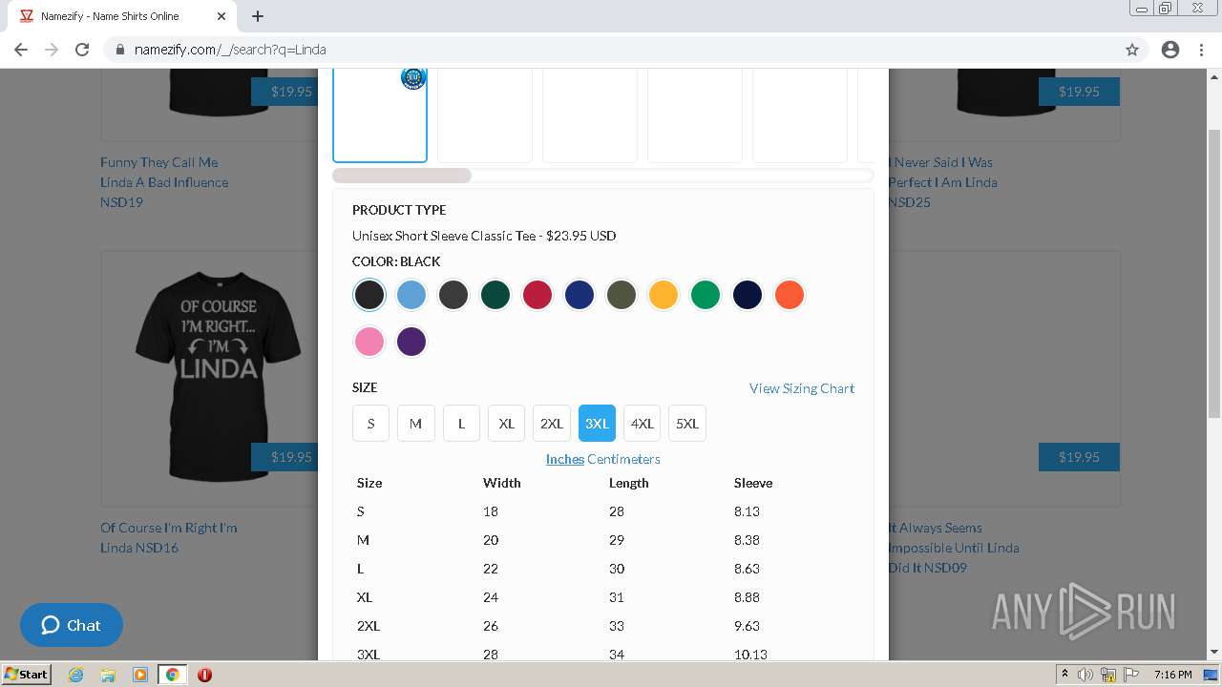Open the Chrome profile avatar icon
This screenshot has width=1222, height=687.
point(1170,50)
